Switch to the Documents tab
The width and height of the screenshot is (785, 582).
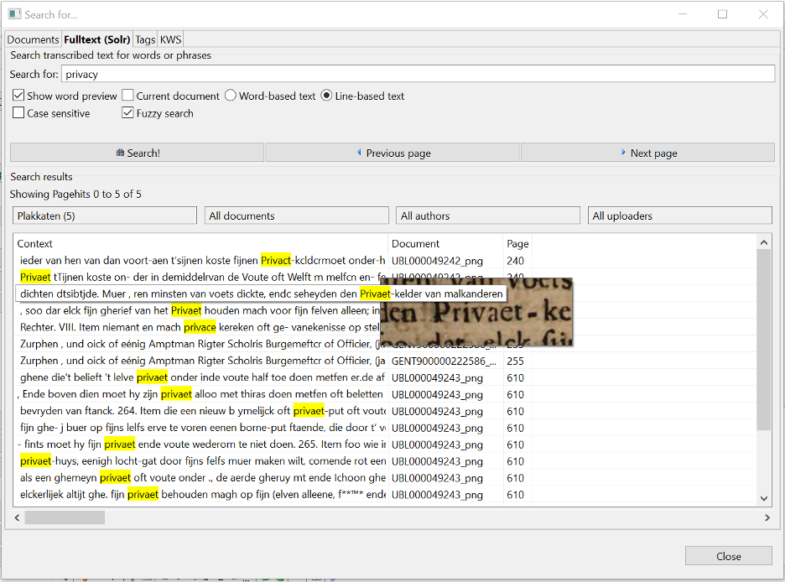coord(33,39)
